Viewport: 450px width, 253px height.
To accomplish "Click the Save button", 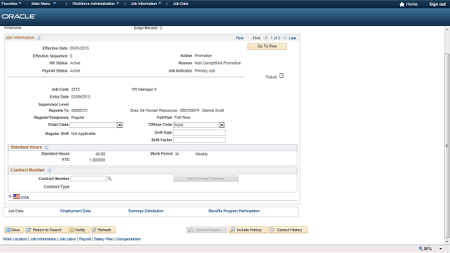I will (14, 230).
